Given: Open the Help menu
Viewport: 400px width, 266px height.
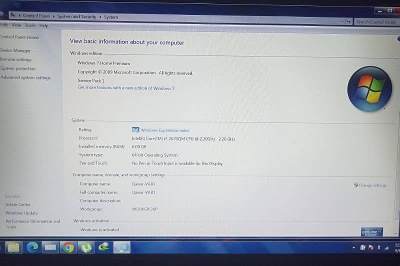Looking at the screenshot, I should coord(44,26).
